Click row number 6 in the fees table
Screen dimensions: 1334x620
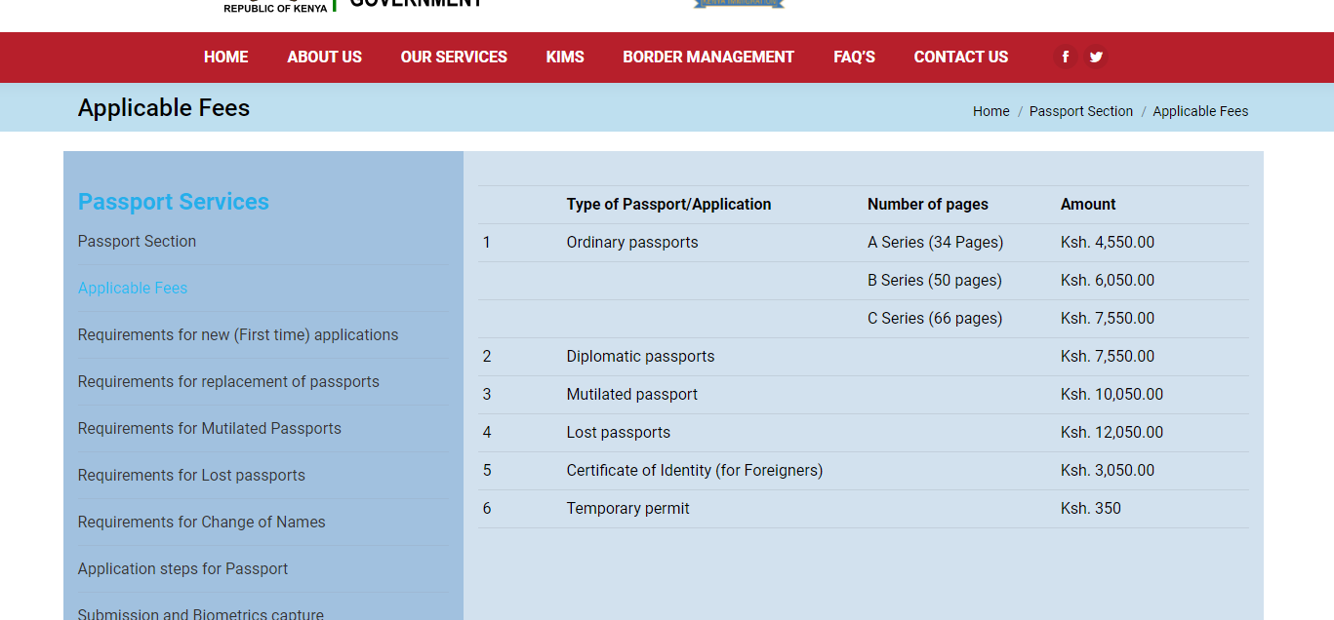coord(487,508)
